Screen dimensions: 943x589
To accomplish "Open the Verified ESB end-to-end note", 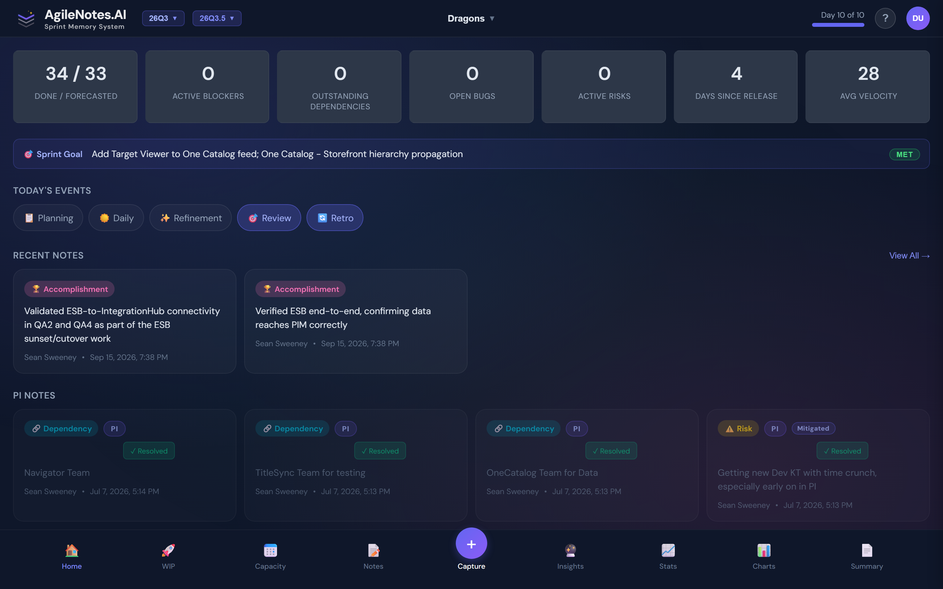I will (356, 321).
